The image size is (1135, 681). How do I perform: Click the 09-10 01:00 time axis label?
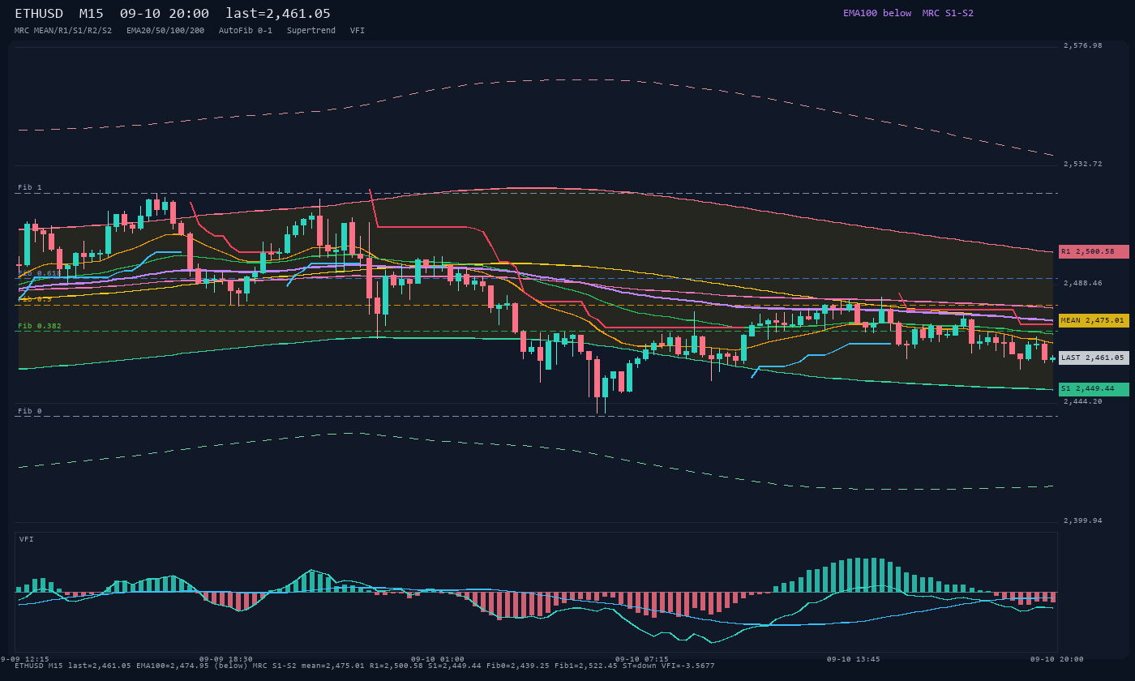(438, 659)
